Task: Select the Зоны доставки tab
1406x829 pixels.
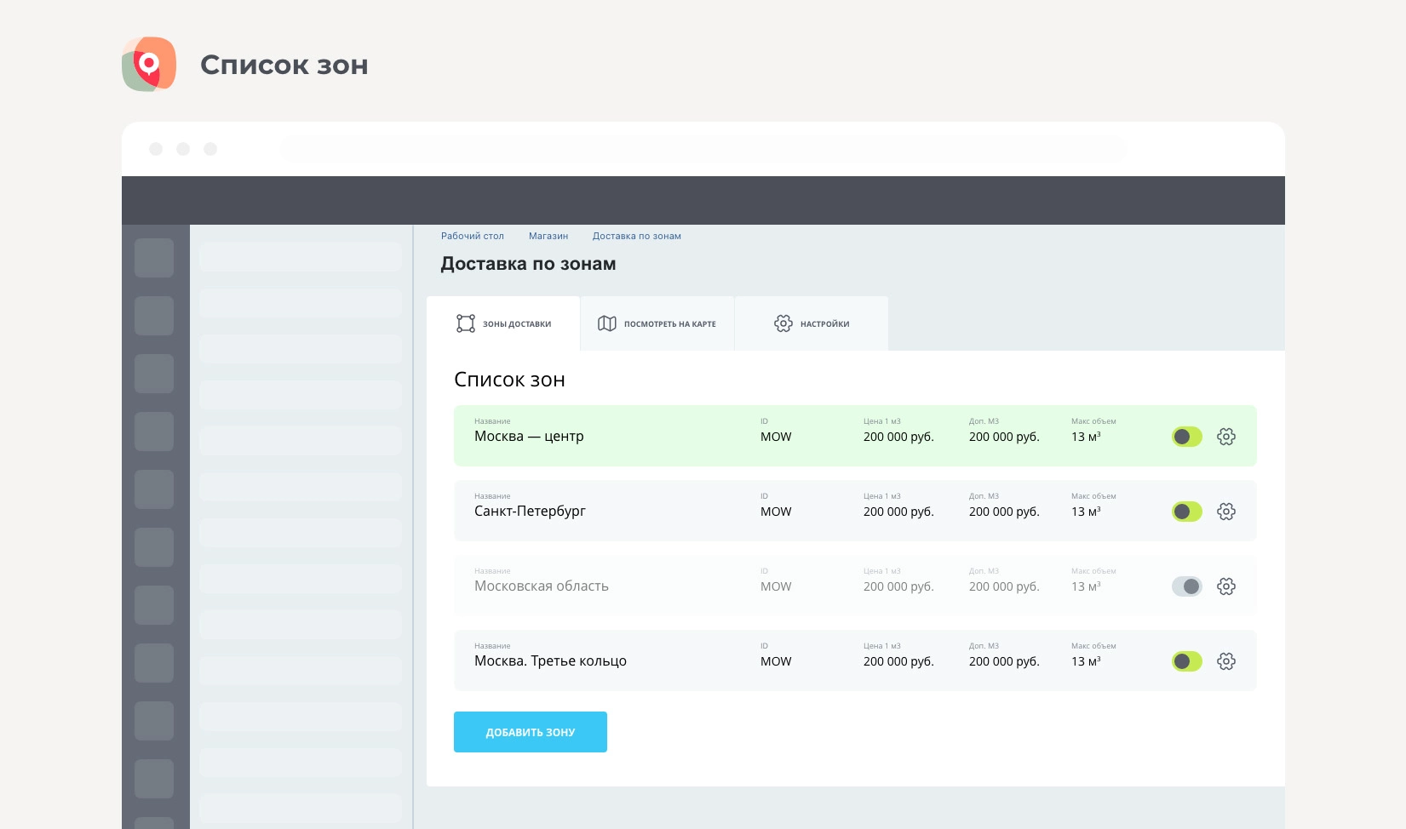Action: [x=517, y=324]
